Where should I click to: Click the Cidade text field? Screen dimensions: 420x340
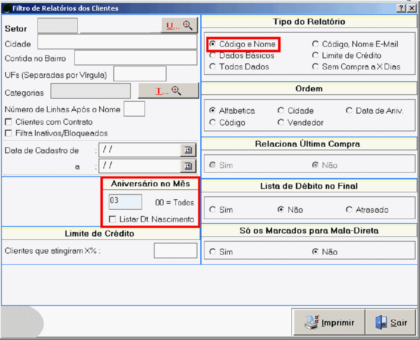(x=117, y=42)
